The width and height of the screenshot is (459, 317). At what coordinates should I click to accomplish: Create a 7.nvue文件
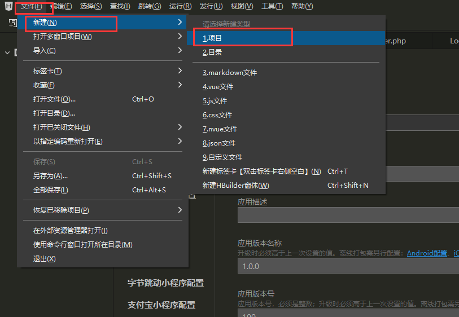coord(286,129)
